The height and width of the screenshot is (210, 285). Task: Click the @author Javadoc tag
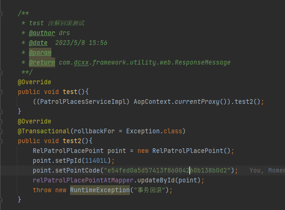42,33
